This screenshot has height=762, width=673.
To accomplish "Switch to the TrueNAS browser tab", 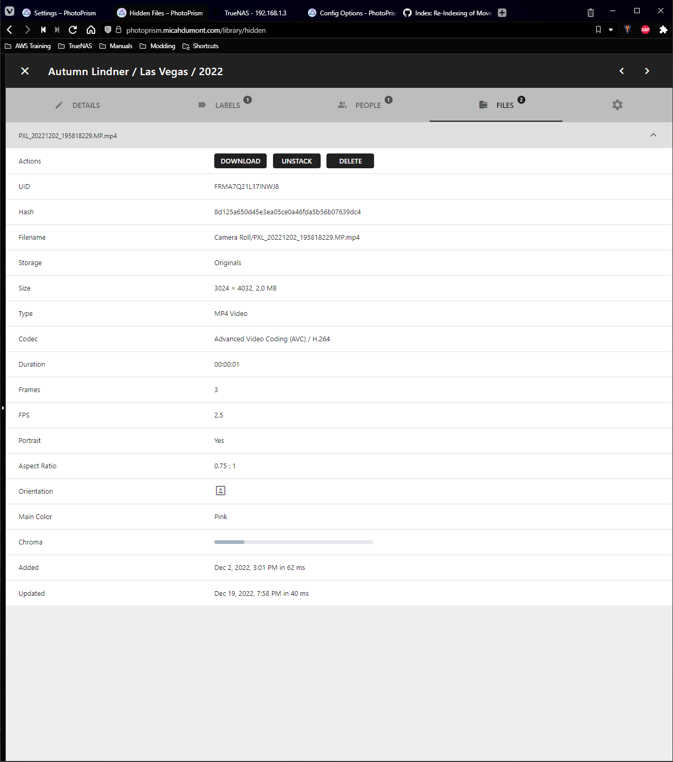I will (x=255, y=12).
